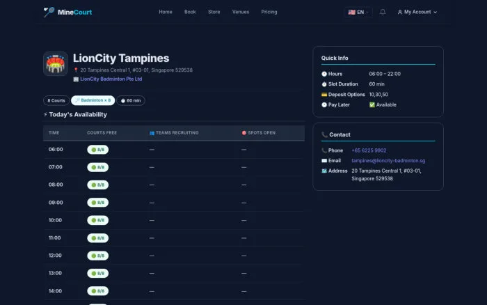Viewport: 487px width, 305px height.
Task: Go to the Home page
Action: [166, 12]
